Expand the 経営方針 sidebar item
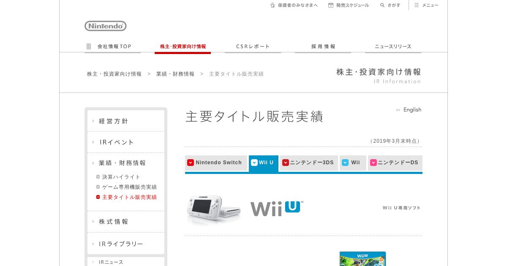The width and height of the screenshot is (507, 266). point(126,121)
